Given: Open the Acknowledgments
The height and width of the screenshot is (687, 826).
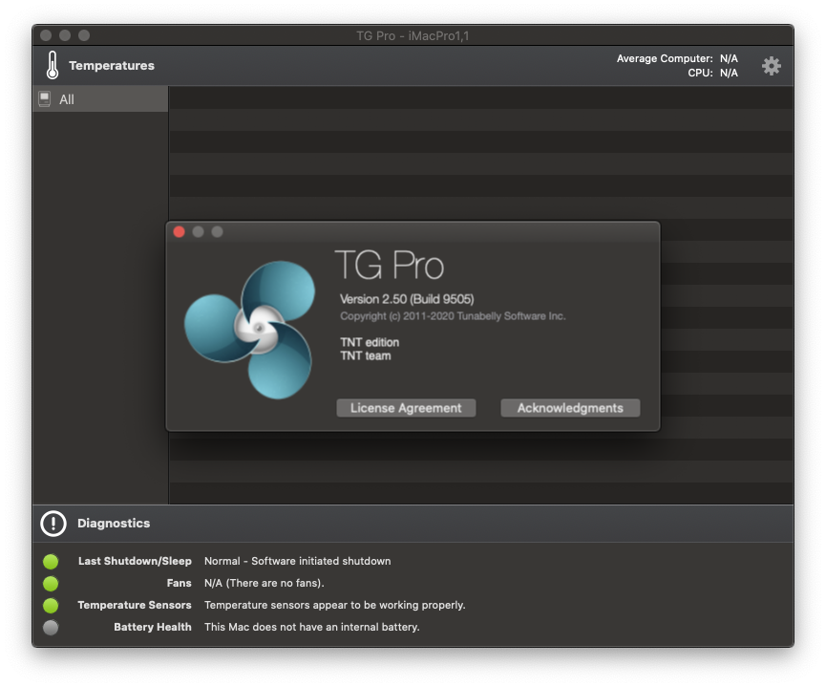Looking at the screenshot, I should coord(570,408).
